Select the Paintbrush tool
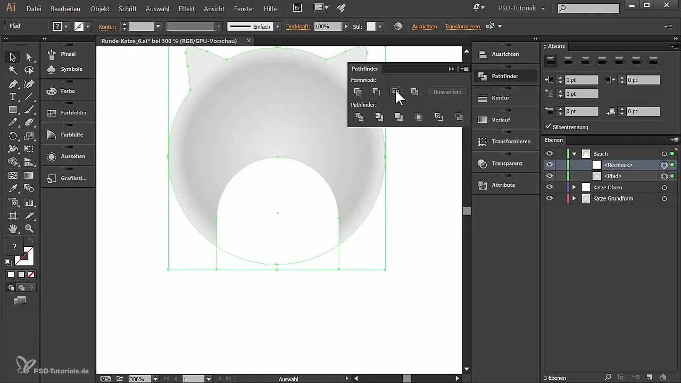Viewport: 681px width, 383px height. [29, 110]
